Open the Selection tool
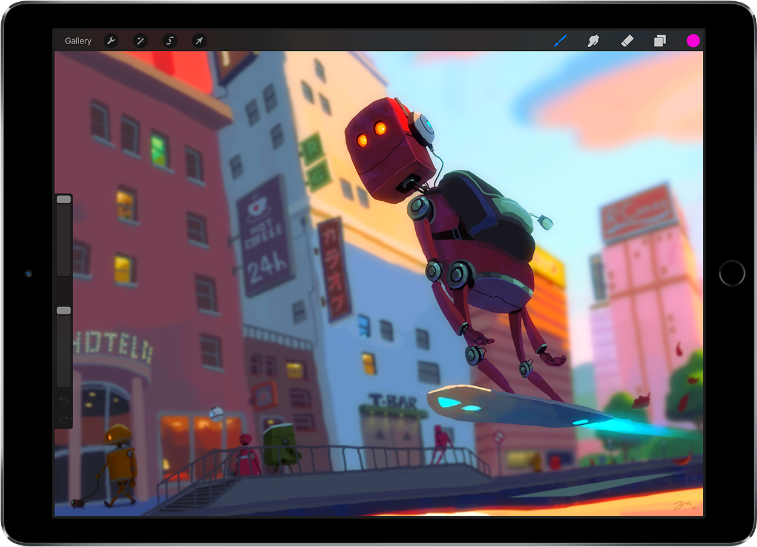757x547 pixels. (x=170, y=41)
